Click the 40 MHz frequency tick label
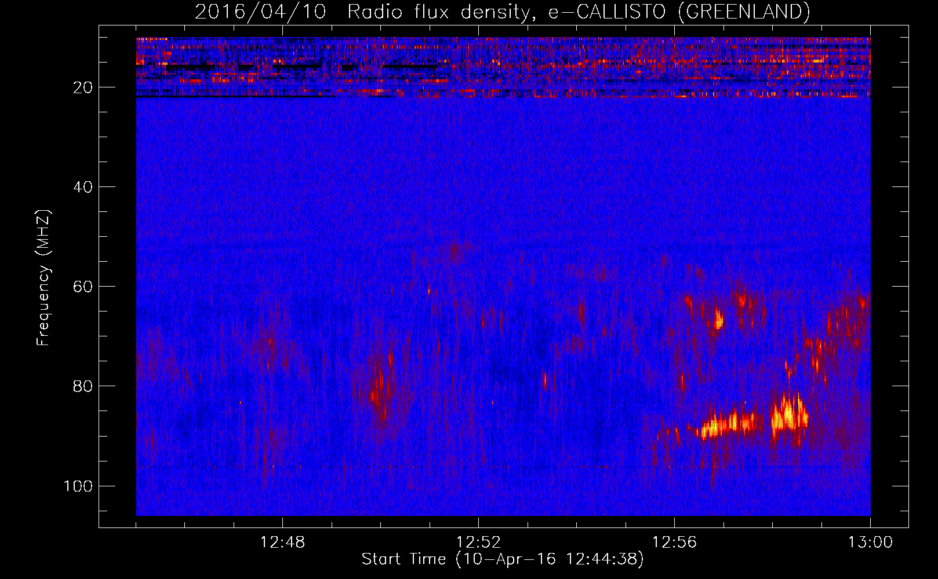Image resolution: width=938 pixels, height=579 pixels. (x=83, y=187)
